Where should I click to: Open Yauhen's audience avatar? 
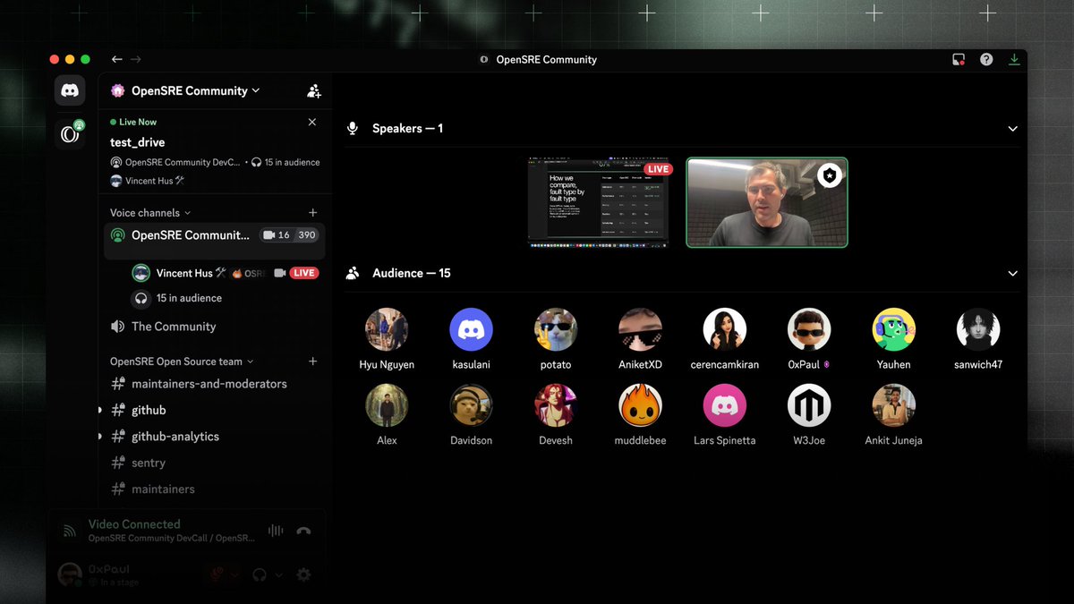893,329
